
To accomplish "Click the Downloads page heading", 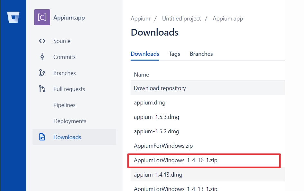I will tap(155, 32).
